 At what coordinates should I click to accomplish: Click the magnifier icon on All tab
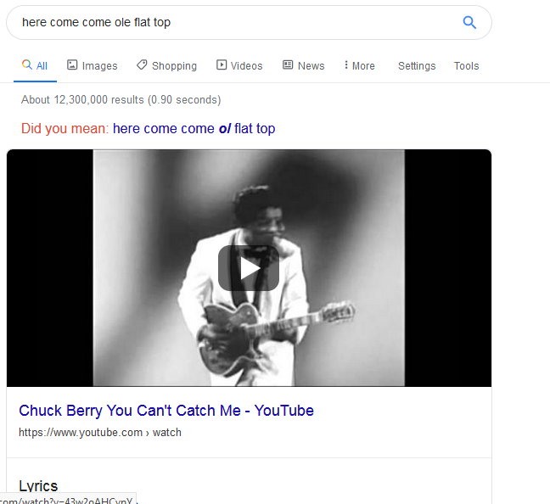tap(27, 65)
